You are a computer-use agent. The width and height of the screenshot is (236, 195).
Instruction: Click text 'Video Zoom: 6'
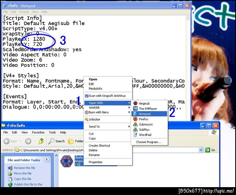pos(22,60)
